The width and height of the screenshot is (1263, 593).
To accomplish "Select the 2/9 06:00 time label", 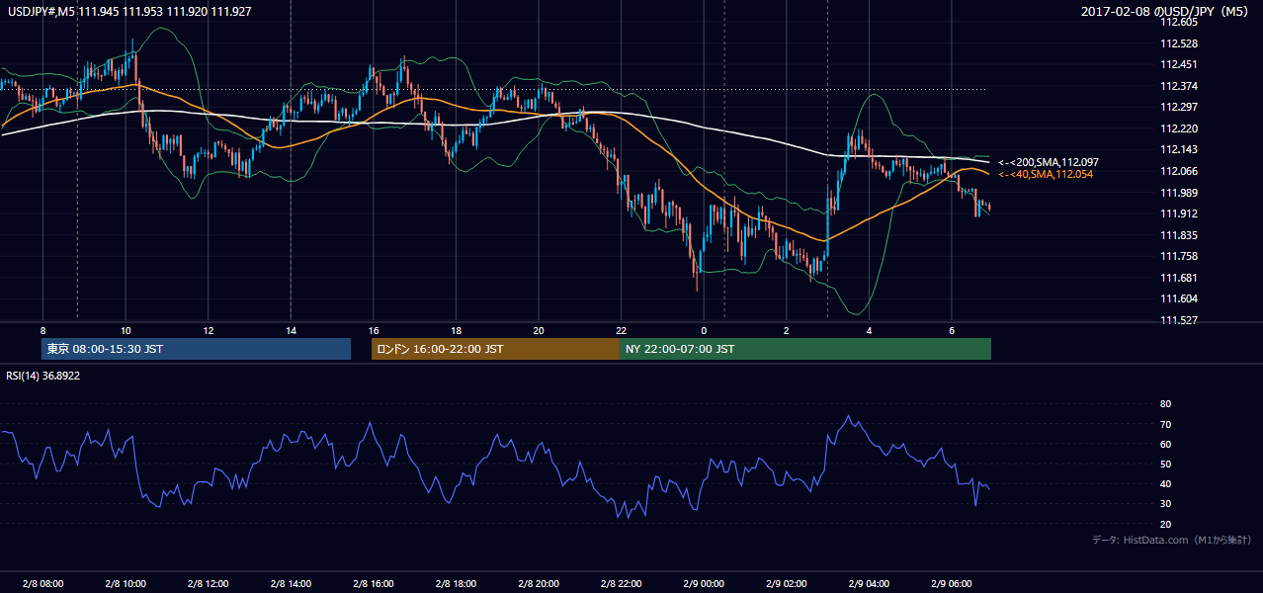I will click(951, 583).
